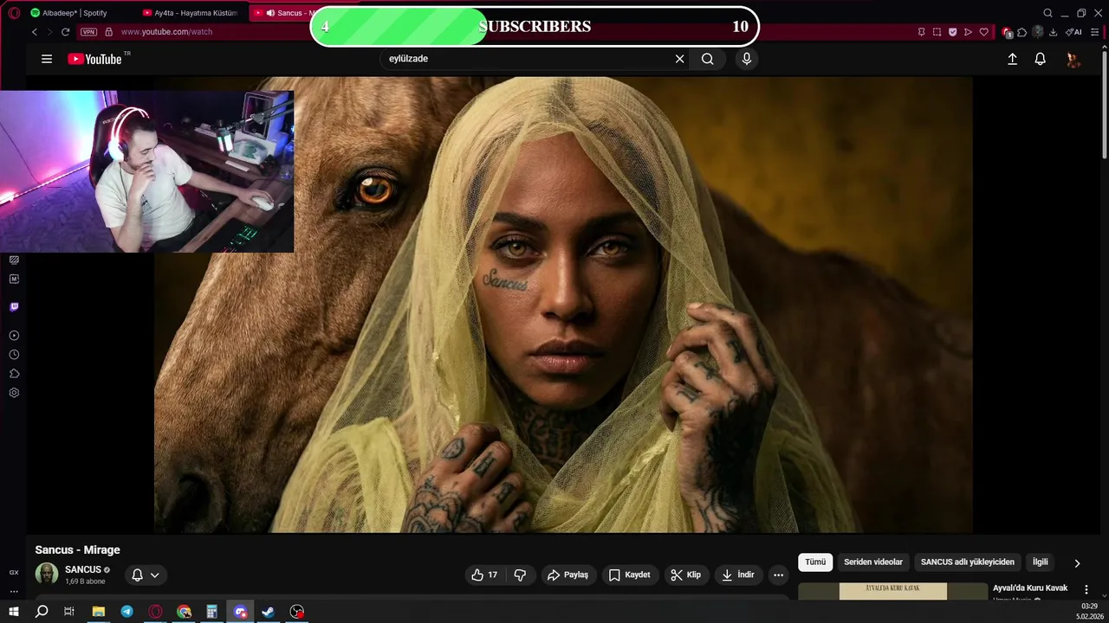The image size is (1109, 623).
Task: Open YouTube notifications bell
Action: [1040, 59]
